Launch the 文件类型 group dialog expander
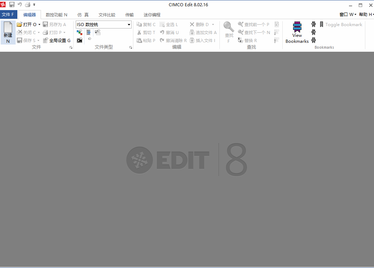 pyautogui.click(x=131, y=48)
